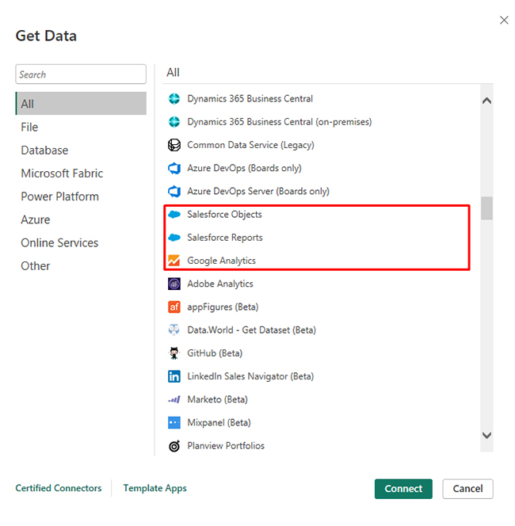The image size is (515, 526).
Task: Click the Marketo bars icon
Action: (174, 399)
